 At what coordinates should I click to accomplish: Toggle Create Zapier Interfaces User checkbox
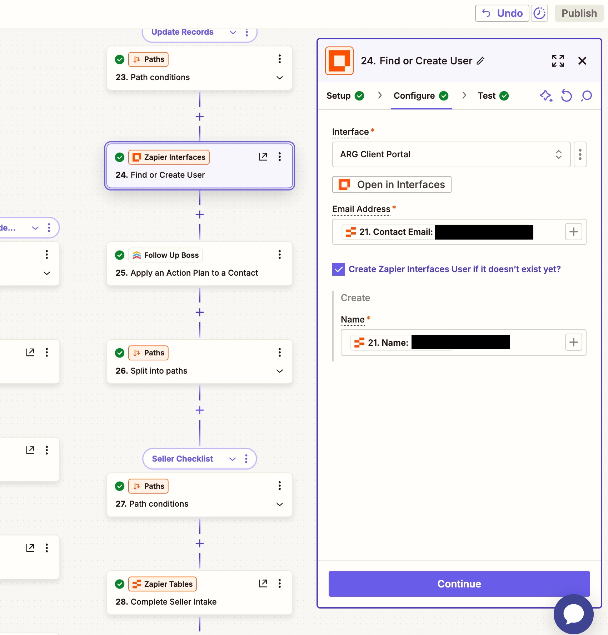(x=339, y=269)
